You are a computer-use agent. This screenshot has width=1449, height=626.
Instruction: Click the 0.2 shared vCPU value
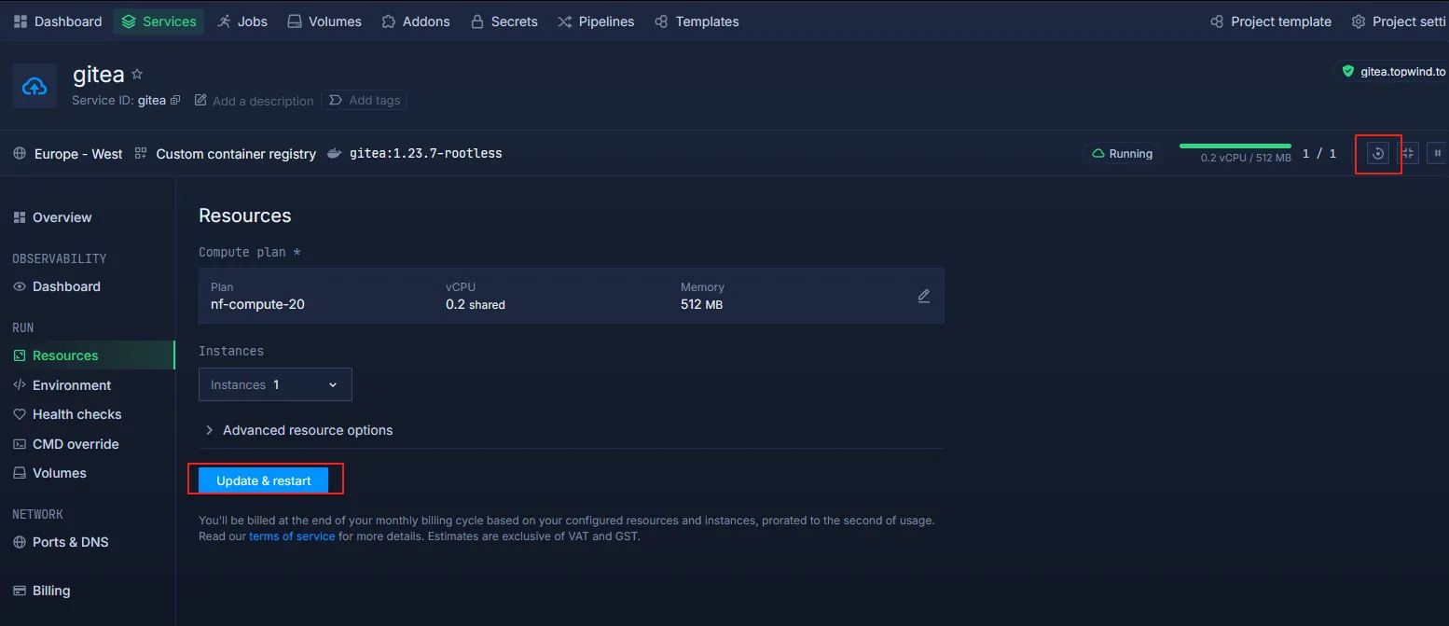coord(476,304)
